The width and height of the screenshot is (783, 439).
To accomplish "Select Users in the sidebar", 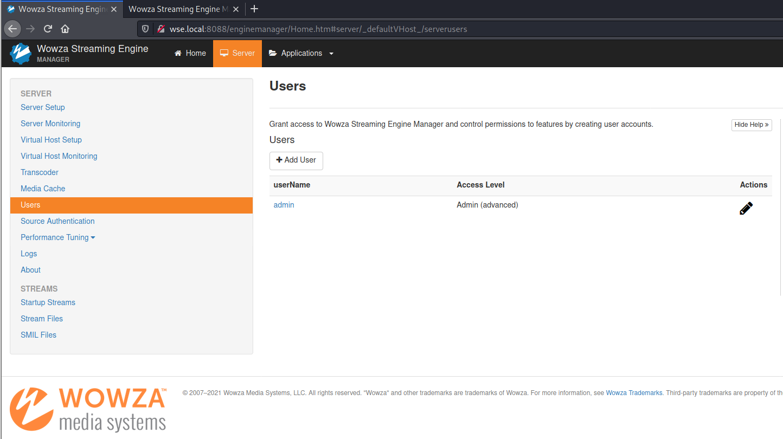I will coord(131,205).
